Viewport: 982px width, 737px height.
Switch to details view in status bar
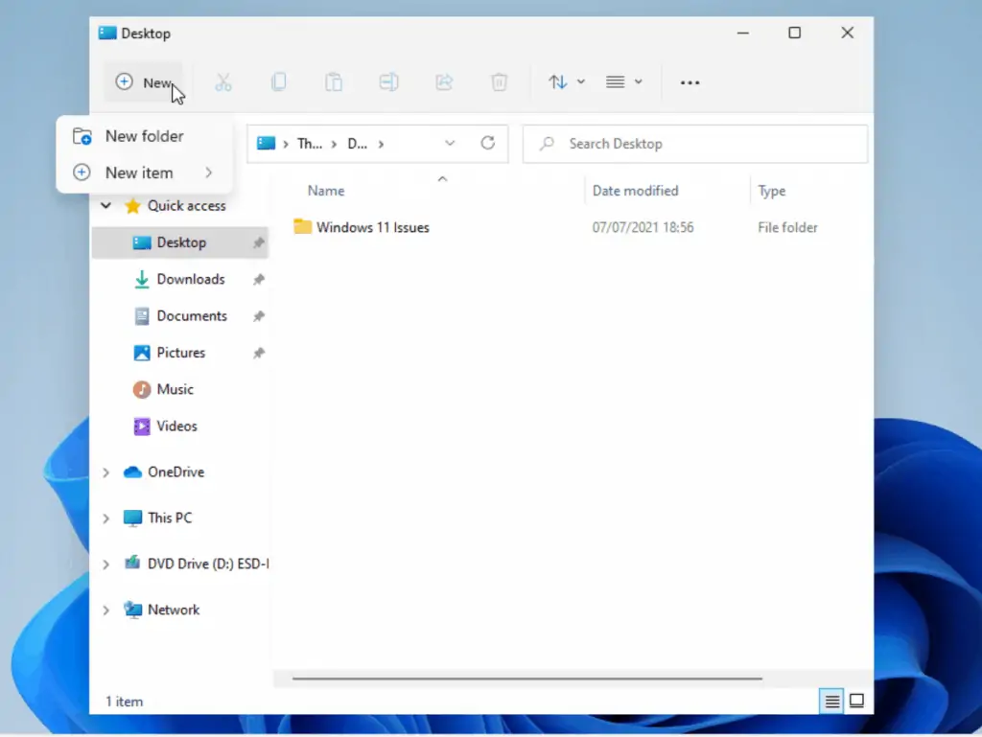pos(831,702)
